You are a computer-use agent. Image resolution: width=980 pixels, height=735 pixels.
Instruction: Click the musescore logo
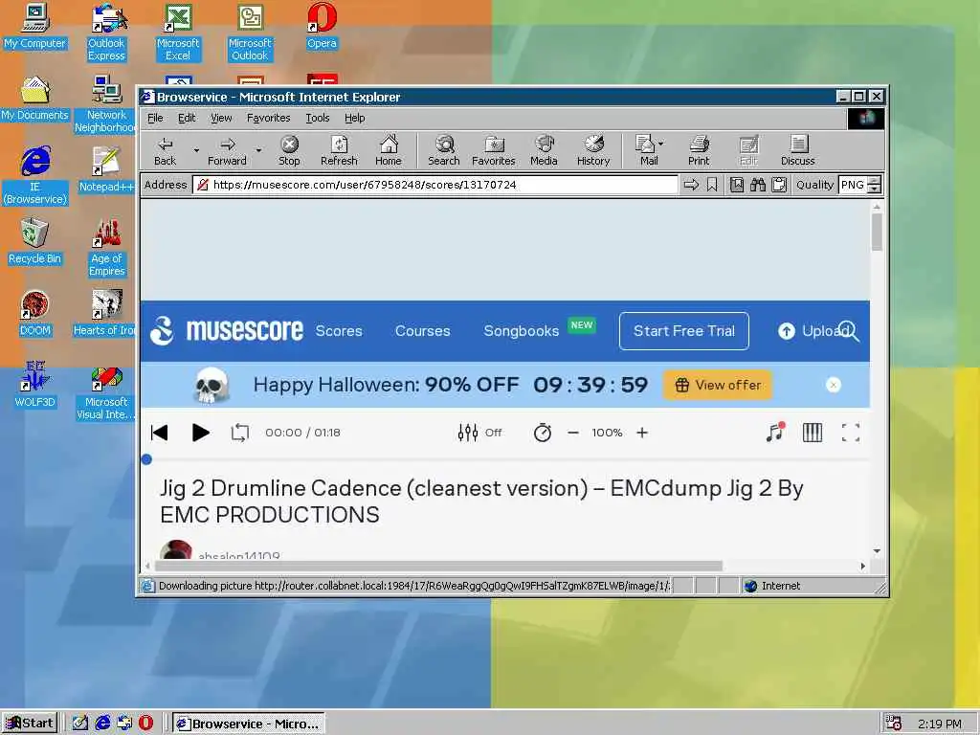[x=227, y=330]
